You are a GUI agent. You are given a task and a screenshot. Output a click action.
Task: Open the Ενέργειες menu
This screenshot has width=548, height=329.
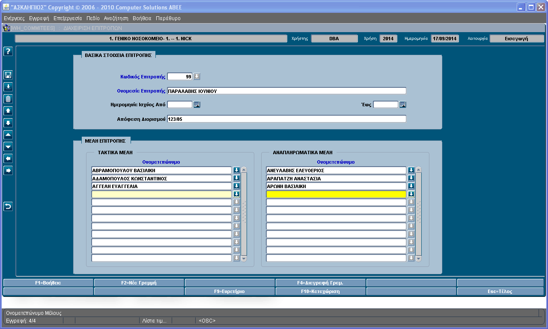point(14,18)
